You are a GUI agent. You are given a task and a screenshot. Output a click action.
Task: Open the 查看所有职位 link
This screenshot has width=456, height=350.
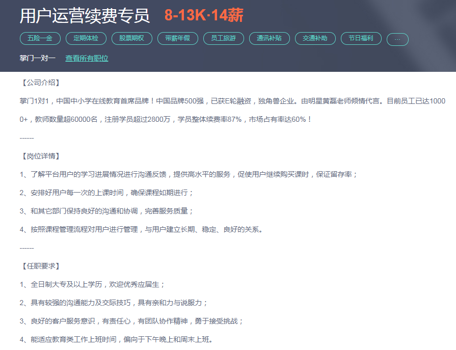[x=87, y=58]
